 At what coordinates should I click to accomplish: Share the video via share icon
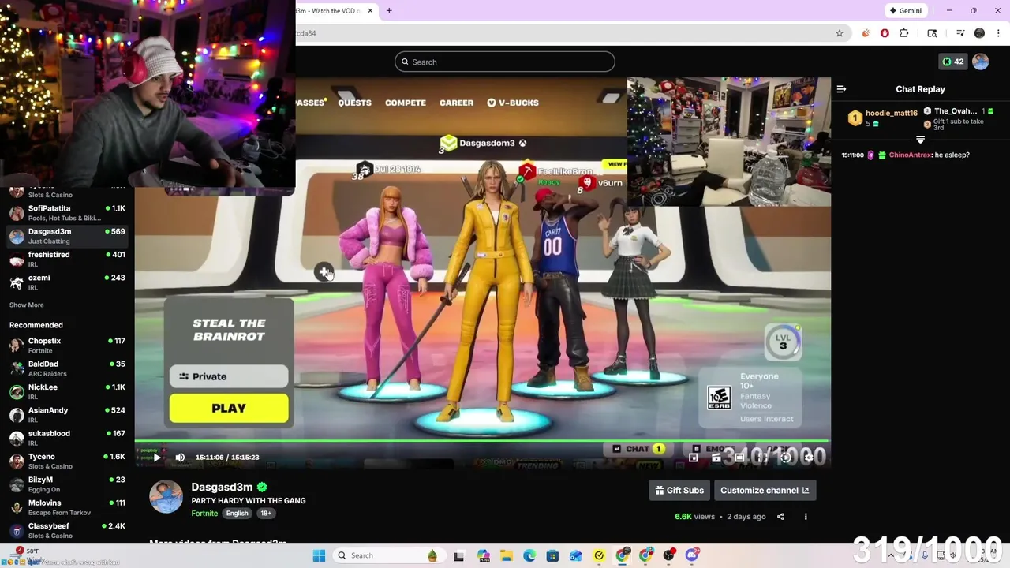click(780, 517)
